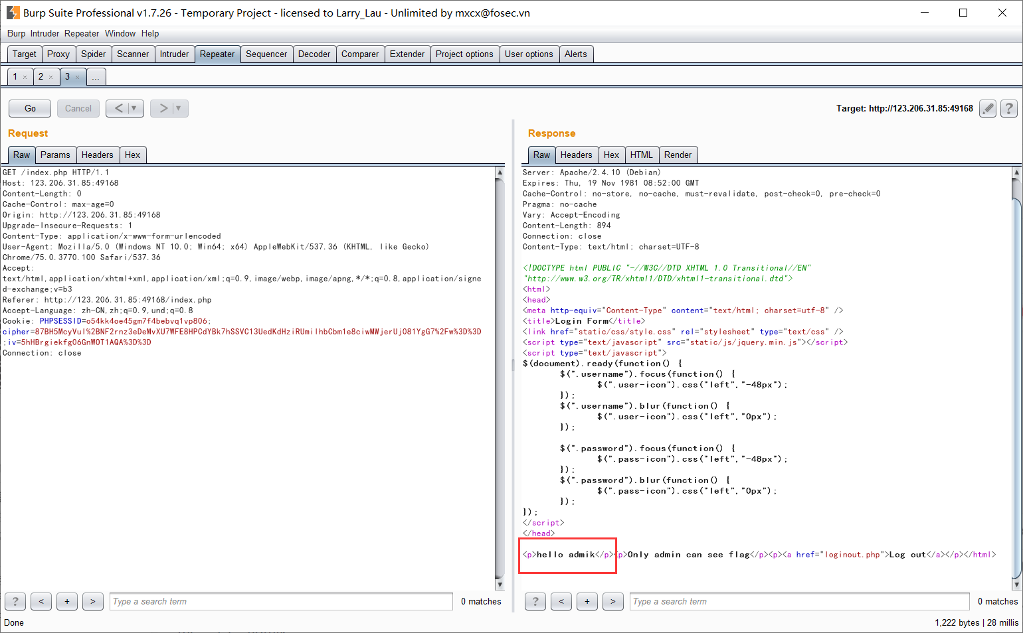Show request Hex view
This screenshot has height=633, width=1023.
tap(133, 155)
